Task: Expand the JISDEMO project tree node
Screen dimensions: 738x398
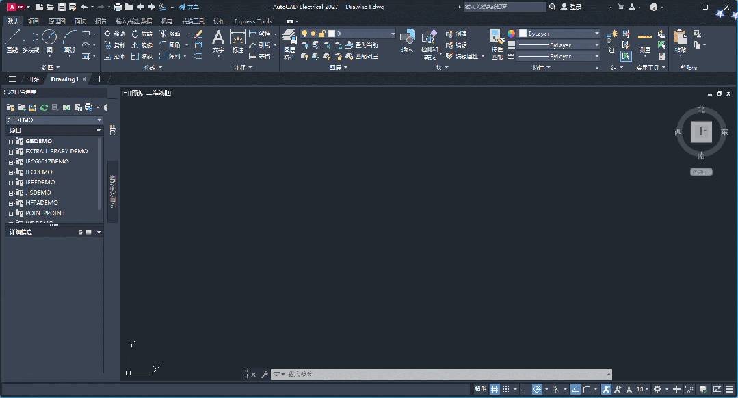Action: [11, 194]
